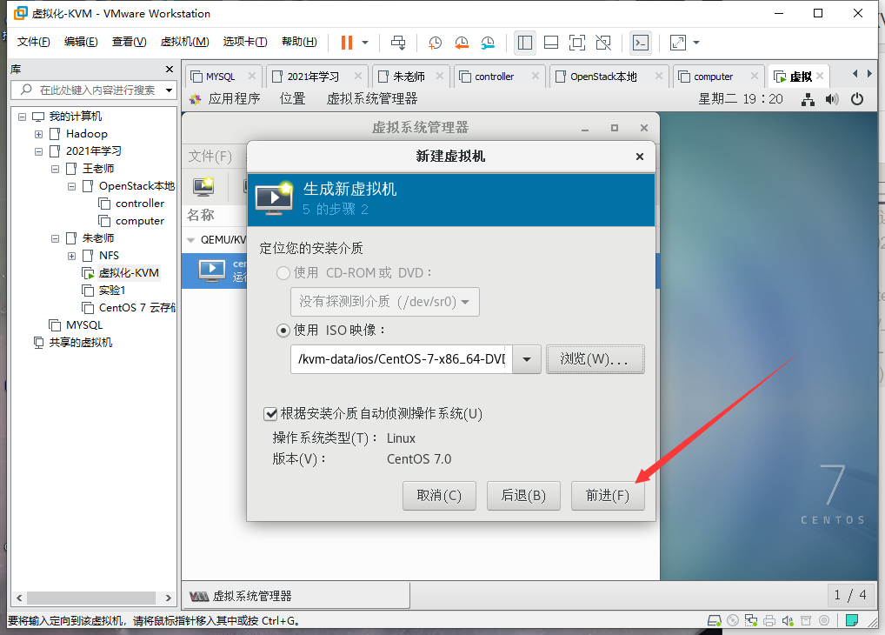Enter full screen mode icon

pos(577,43)
